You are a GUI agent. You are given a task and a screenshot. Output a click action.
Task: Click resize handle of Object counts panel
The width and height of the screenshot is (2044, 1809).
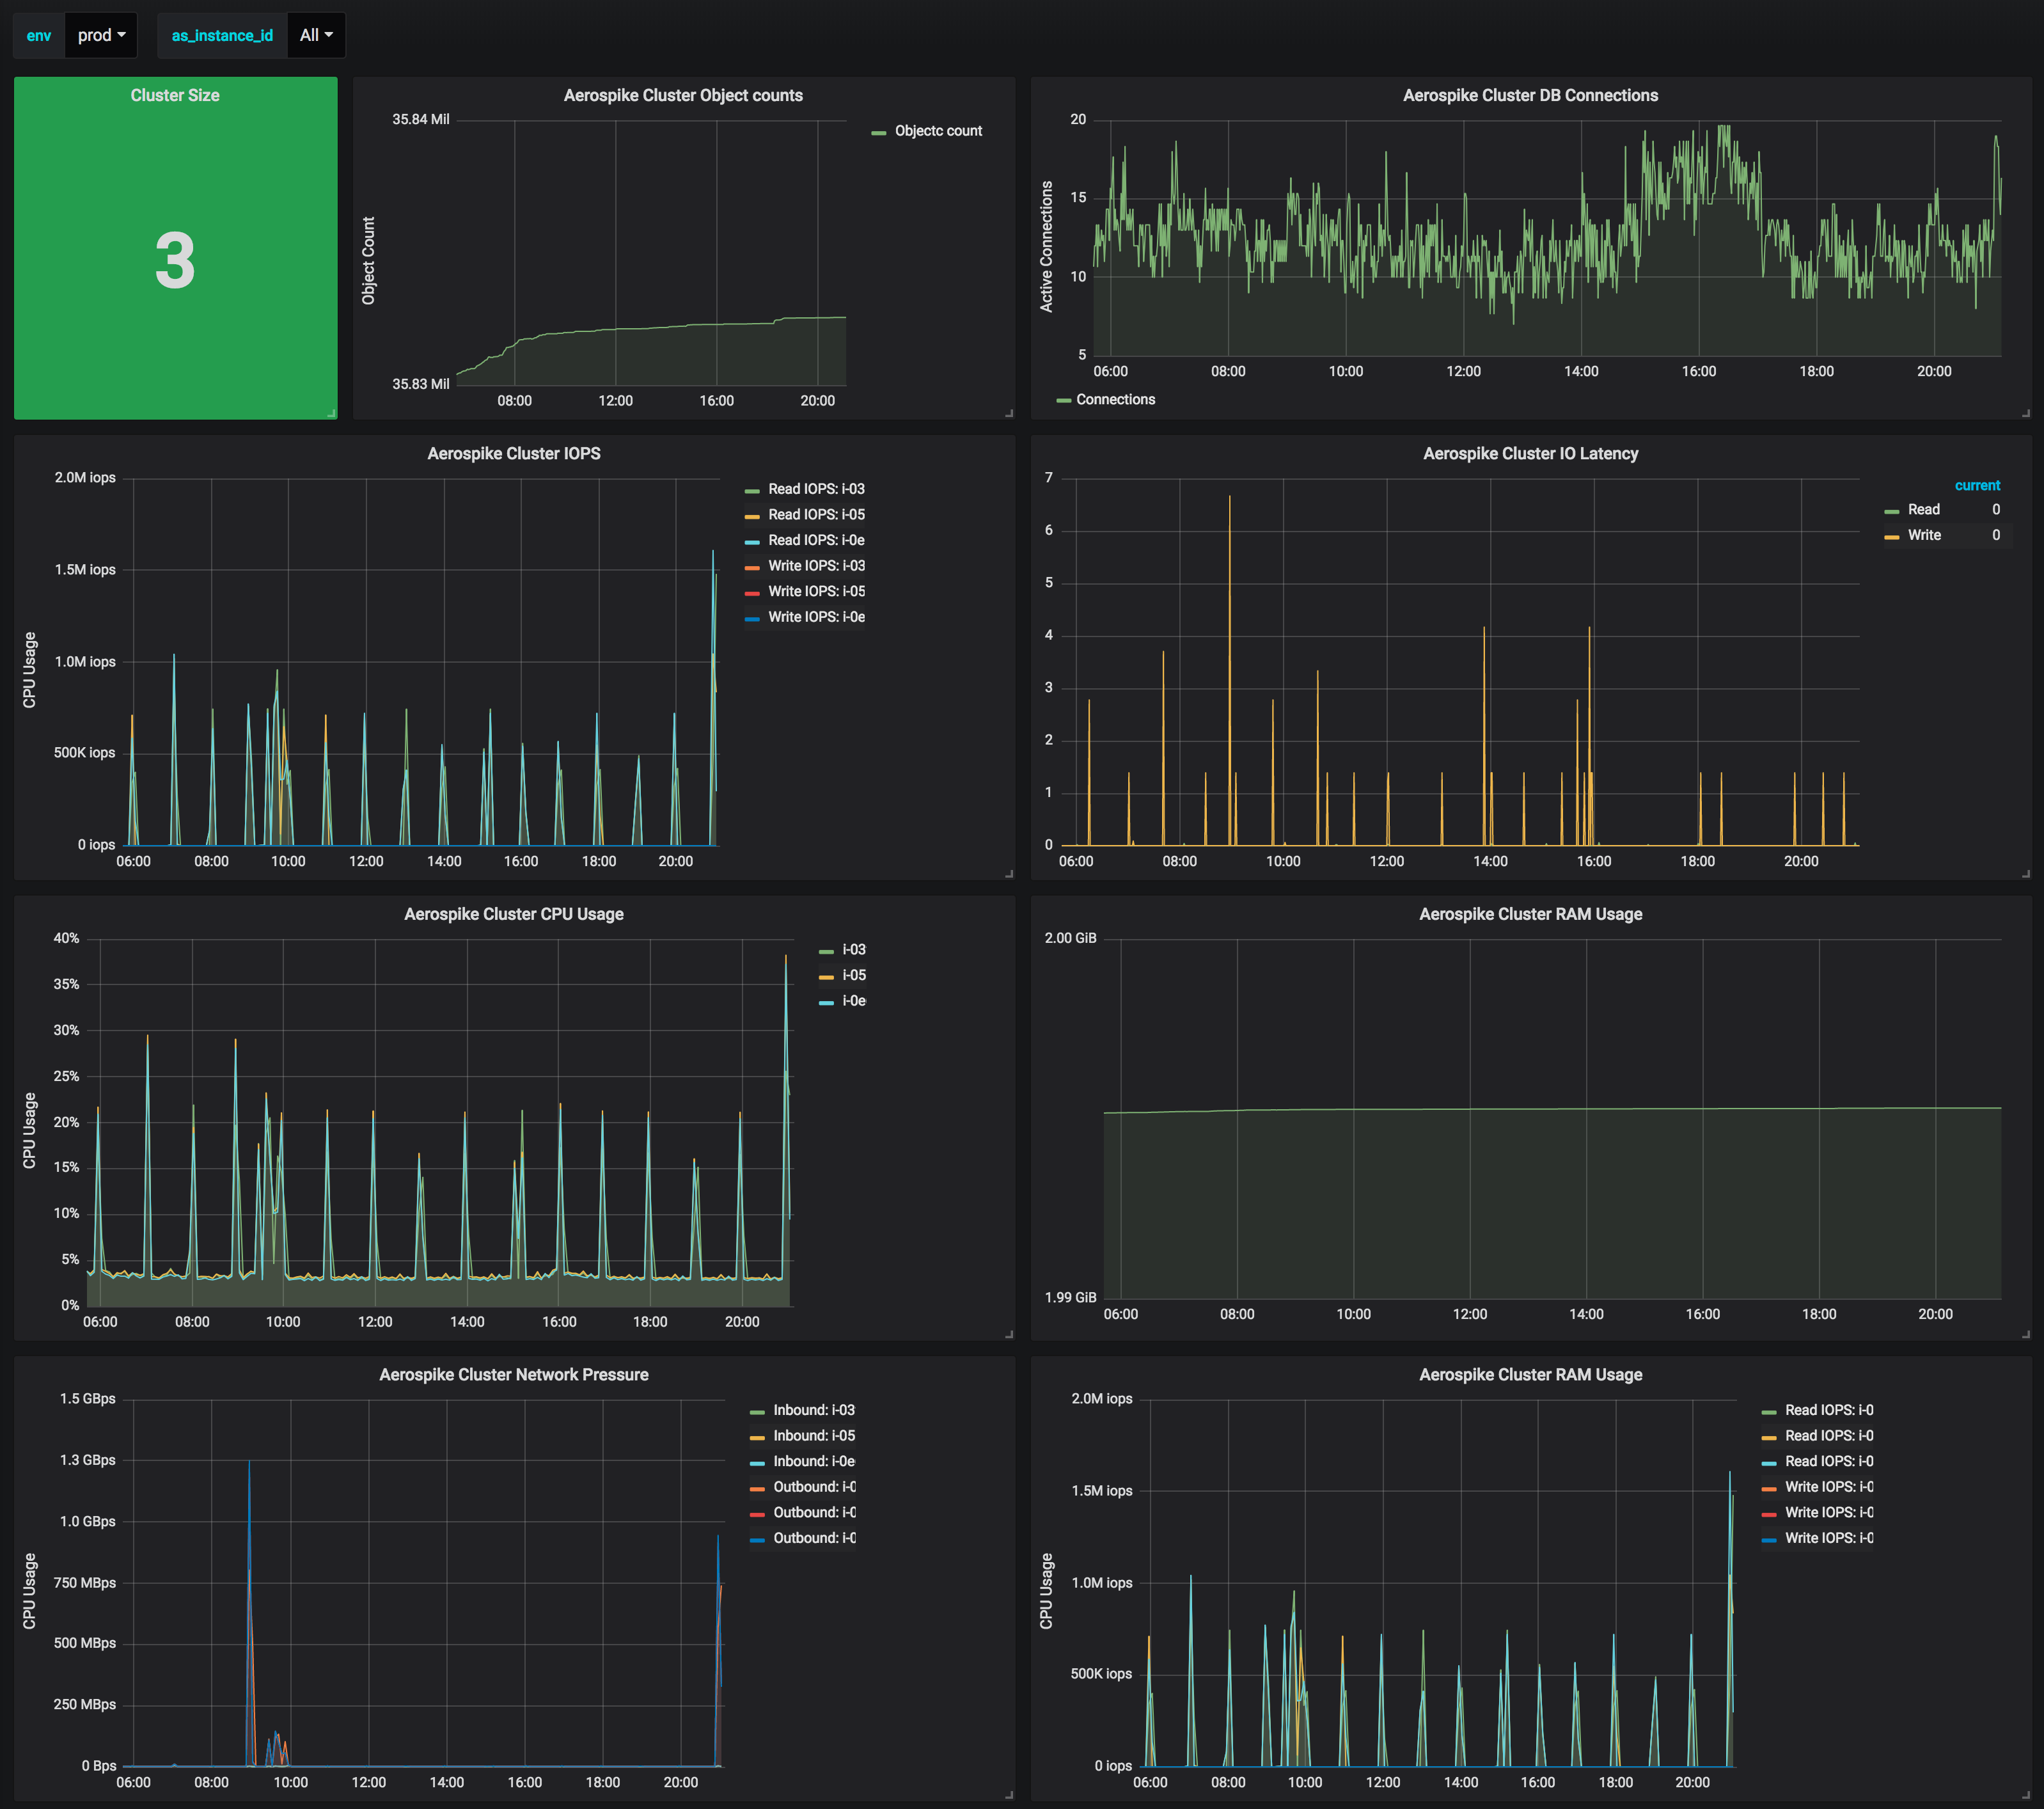pos(1009,413)
